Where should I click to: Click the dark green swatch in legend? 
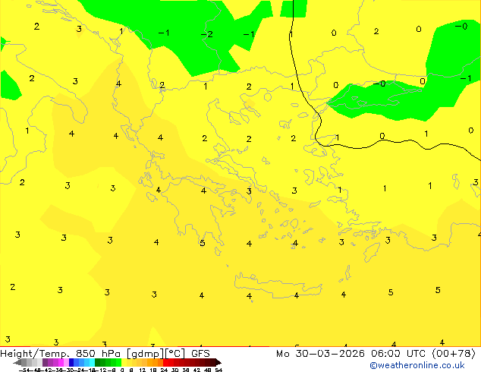click(x=98, y=362)
